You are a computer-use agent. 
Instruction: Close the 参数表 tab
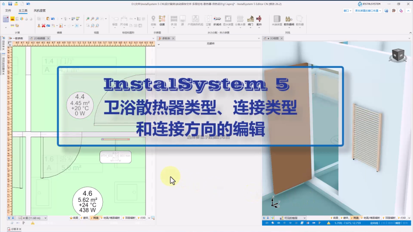[x=173, y=39]
